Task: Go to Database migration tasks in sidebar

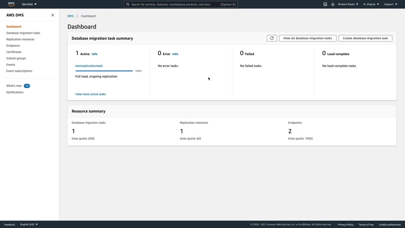Action: 23,33
